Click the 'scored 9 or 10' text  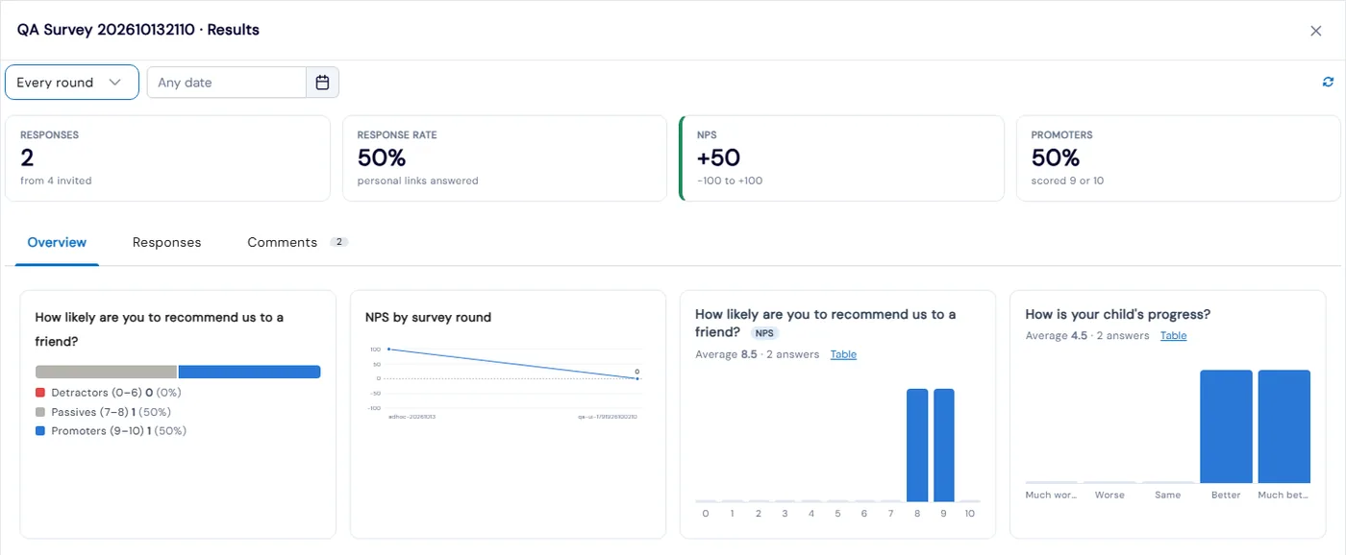(1068, 181)
